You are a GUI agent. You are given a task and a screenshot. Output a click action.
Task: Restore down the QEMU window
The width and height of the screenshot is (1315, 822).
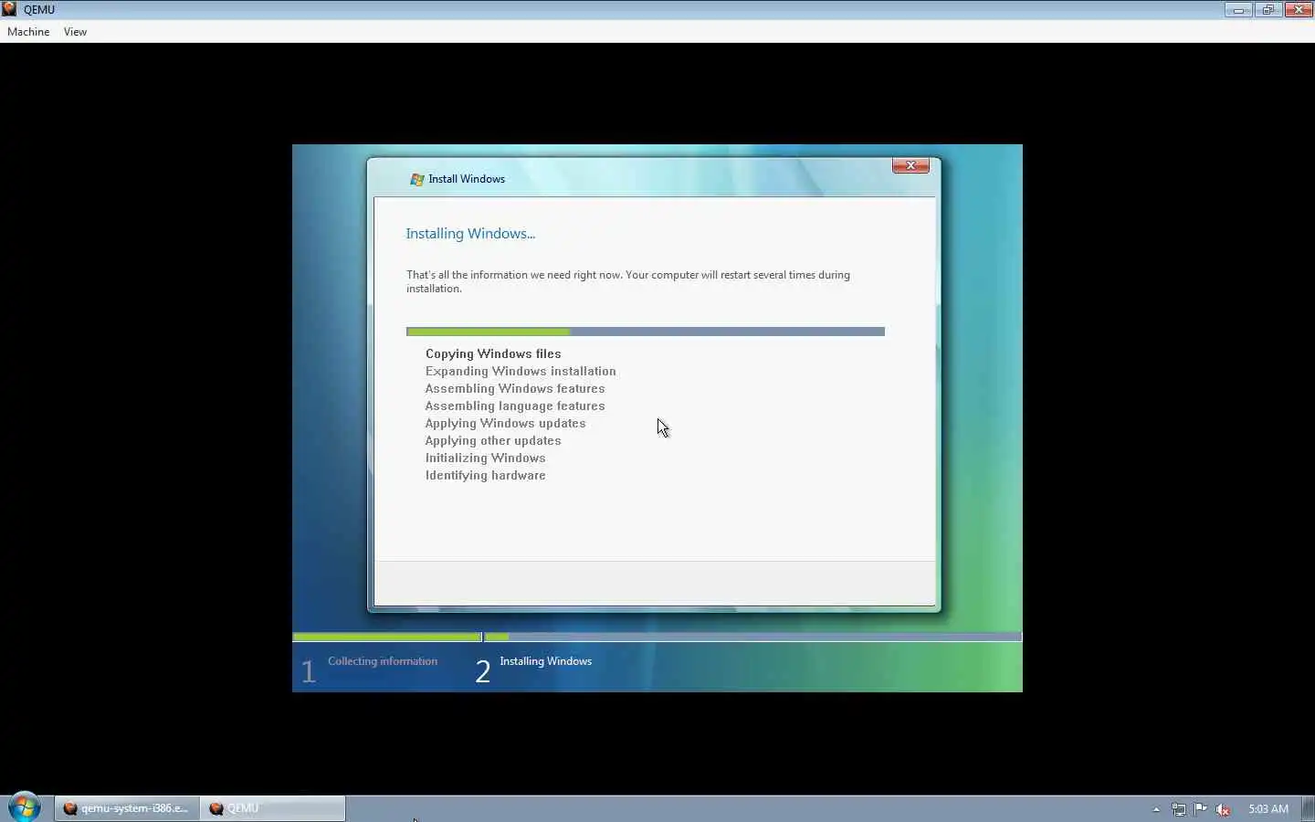click(1268, 10)
